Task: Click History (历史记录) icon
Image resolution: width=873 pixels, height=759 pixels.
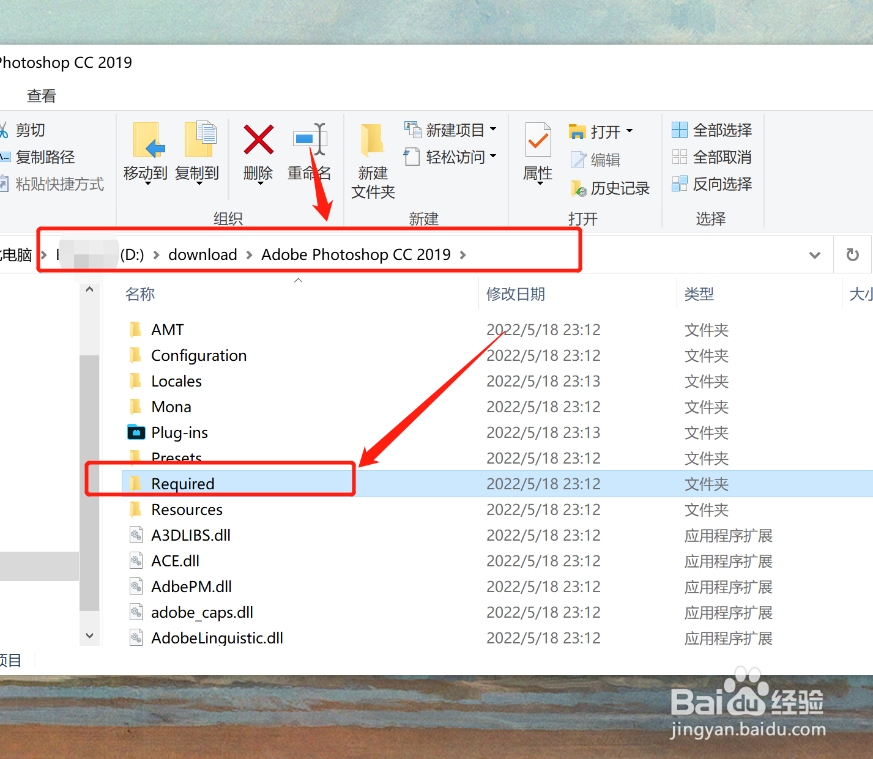Action: tap(578, 188)
